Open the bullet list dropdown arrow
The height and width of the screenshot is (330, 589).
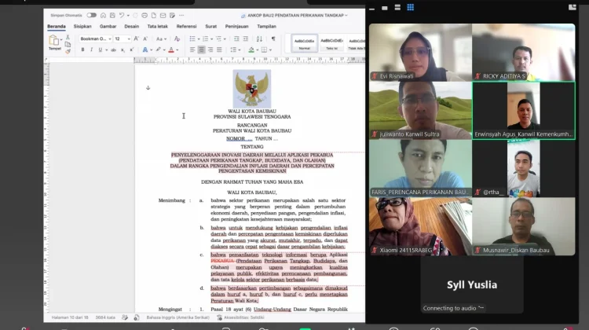pyautogui.click(x=199, y=39)
